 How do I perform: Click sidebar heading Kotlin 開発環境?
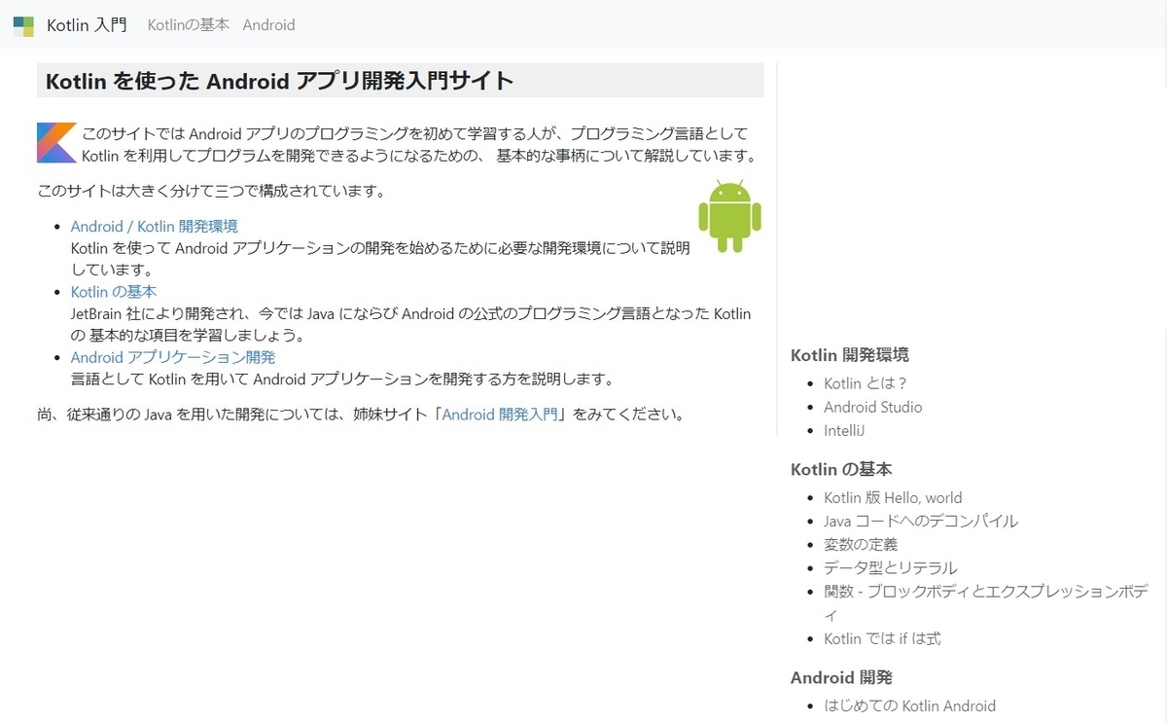[850, 354]
